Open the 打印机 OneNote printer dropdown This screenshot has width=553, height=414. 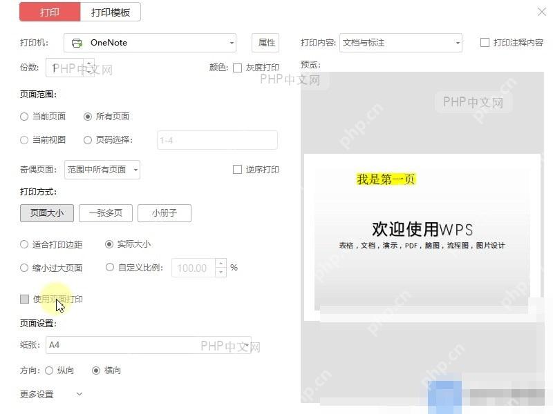click(x=150, y=43)
